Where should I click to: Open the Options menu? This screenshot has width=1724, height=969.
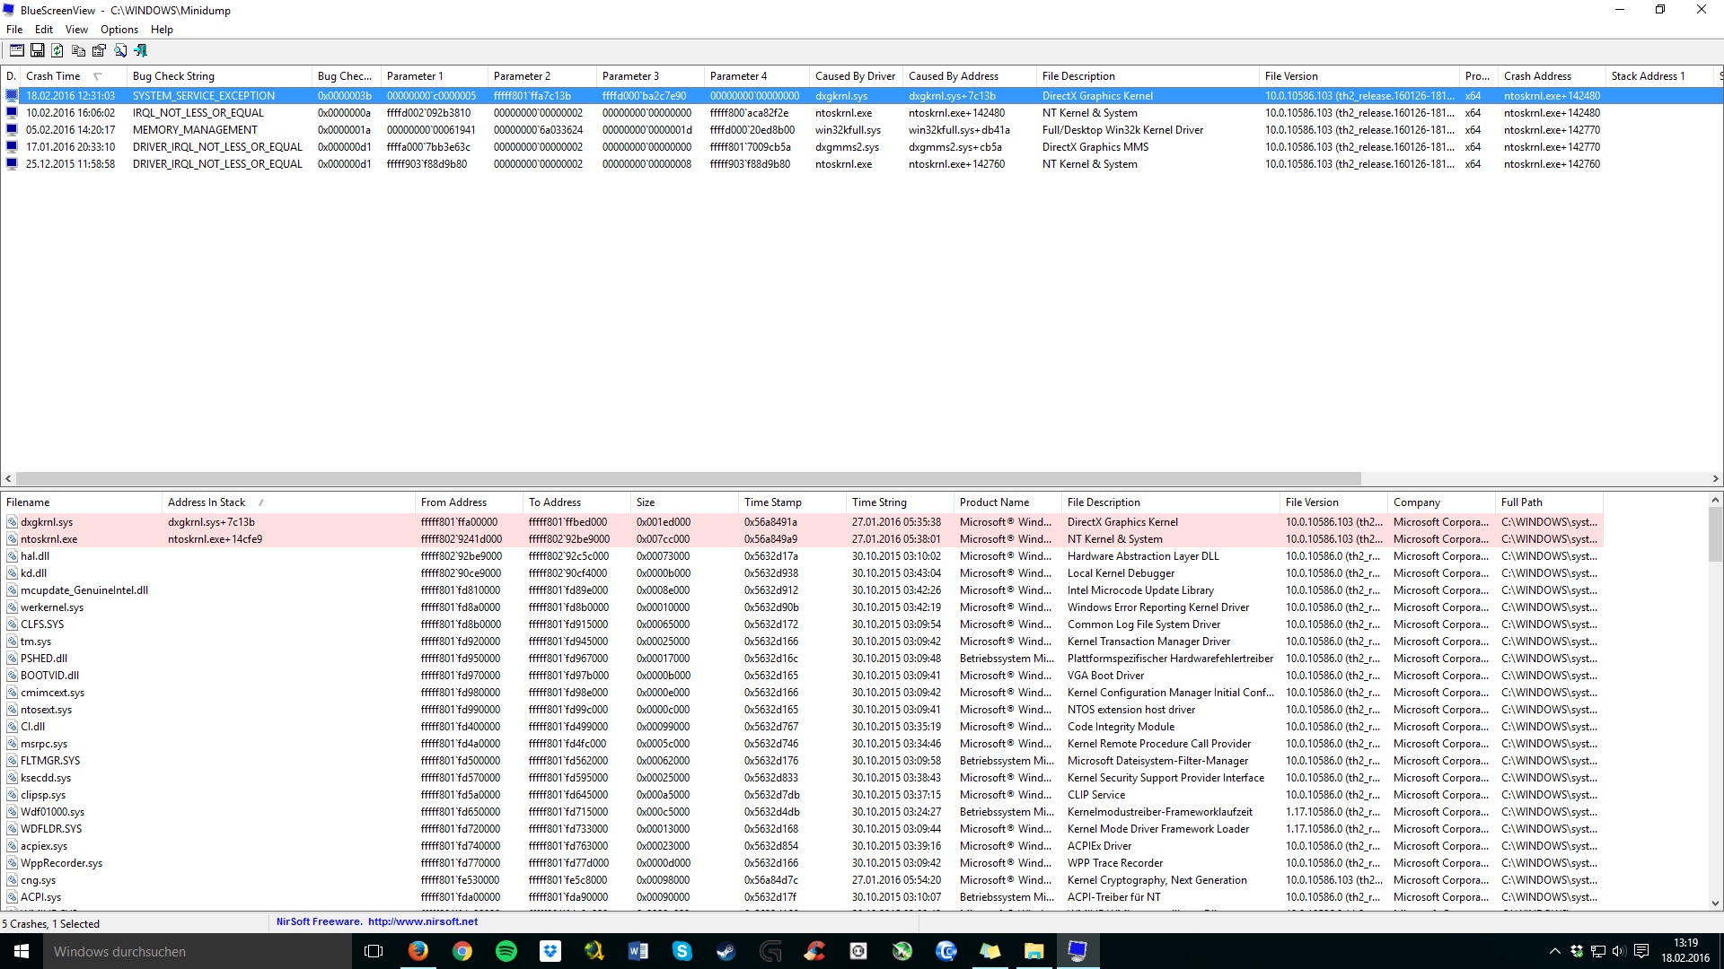click(x=119, y=30)
